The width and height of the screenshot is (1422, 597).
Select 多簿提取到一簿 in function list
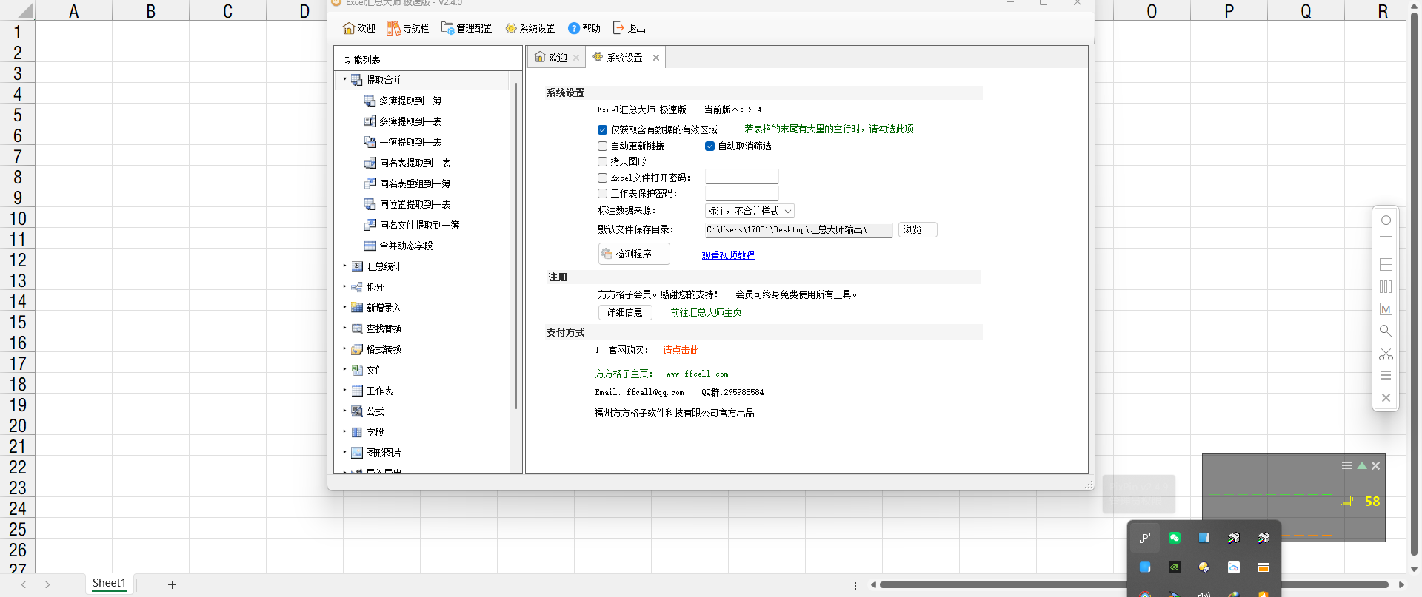[410, 101]
